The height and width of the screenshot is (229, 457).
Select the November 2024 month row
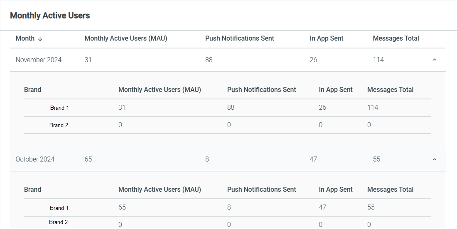227,60
